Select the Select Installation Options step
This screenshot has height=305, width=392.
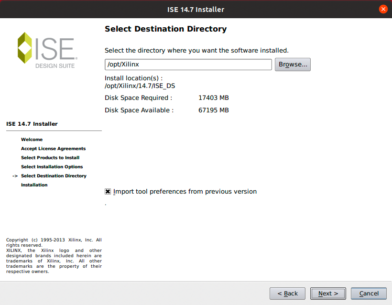[52, 167]
